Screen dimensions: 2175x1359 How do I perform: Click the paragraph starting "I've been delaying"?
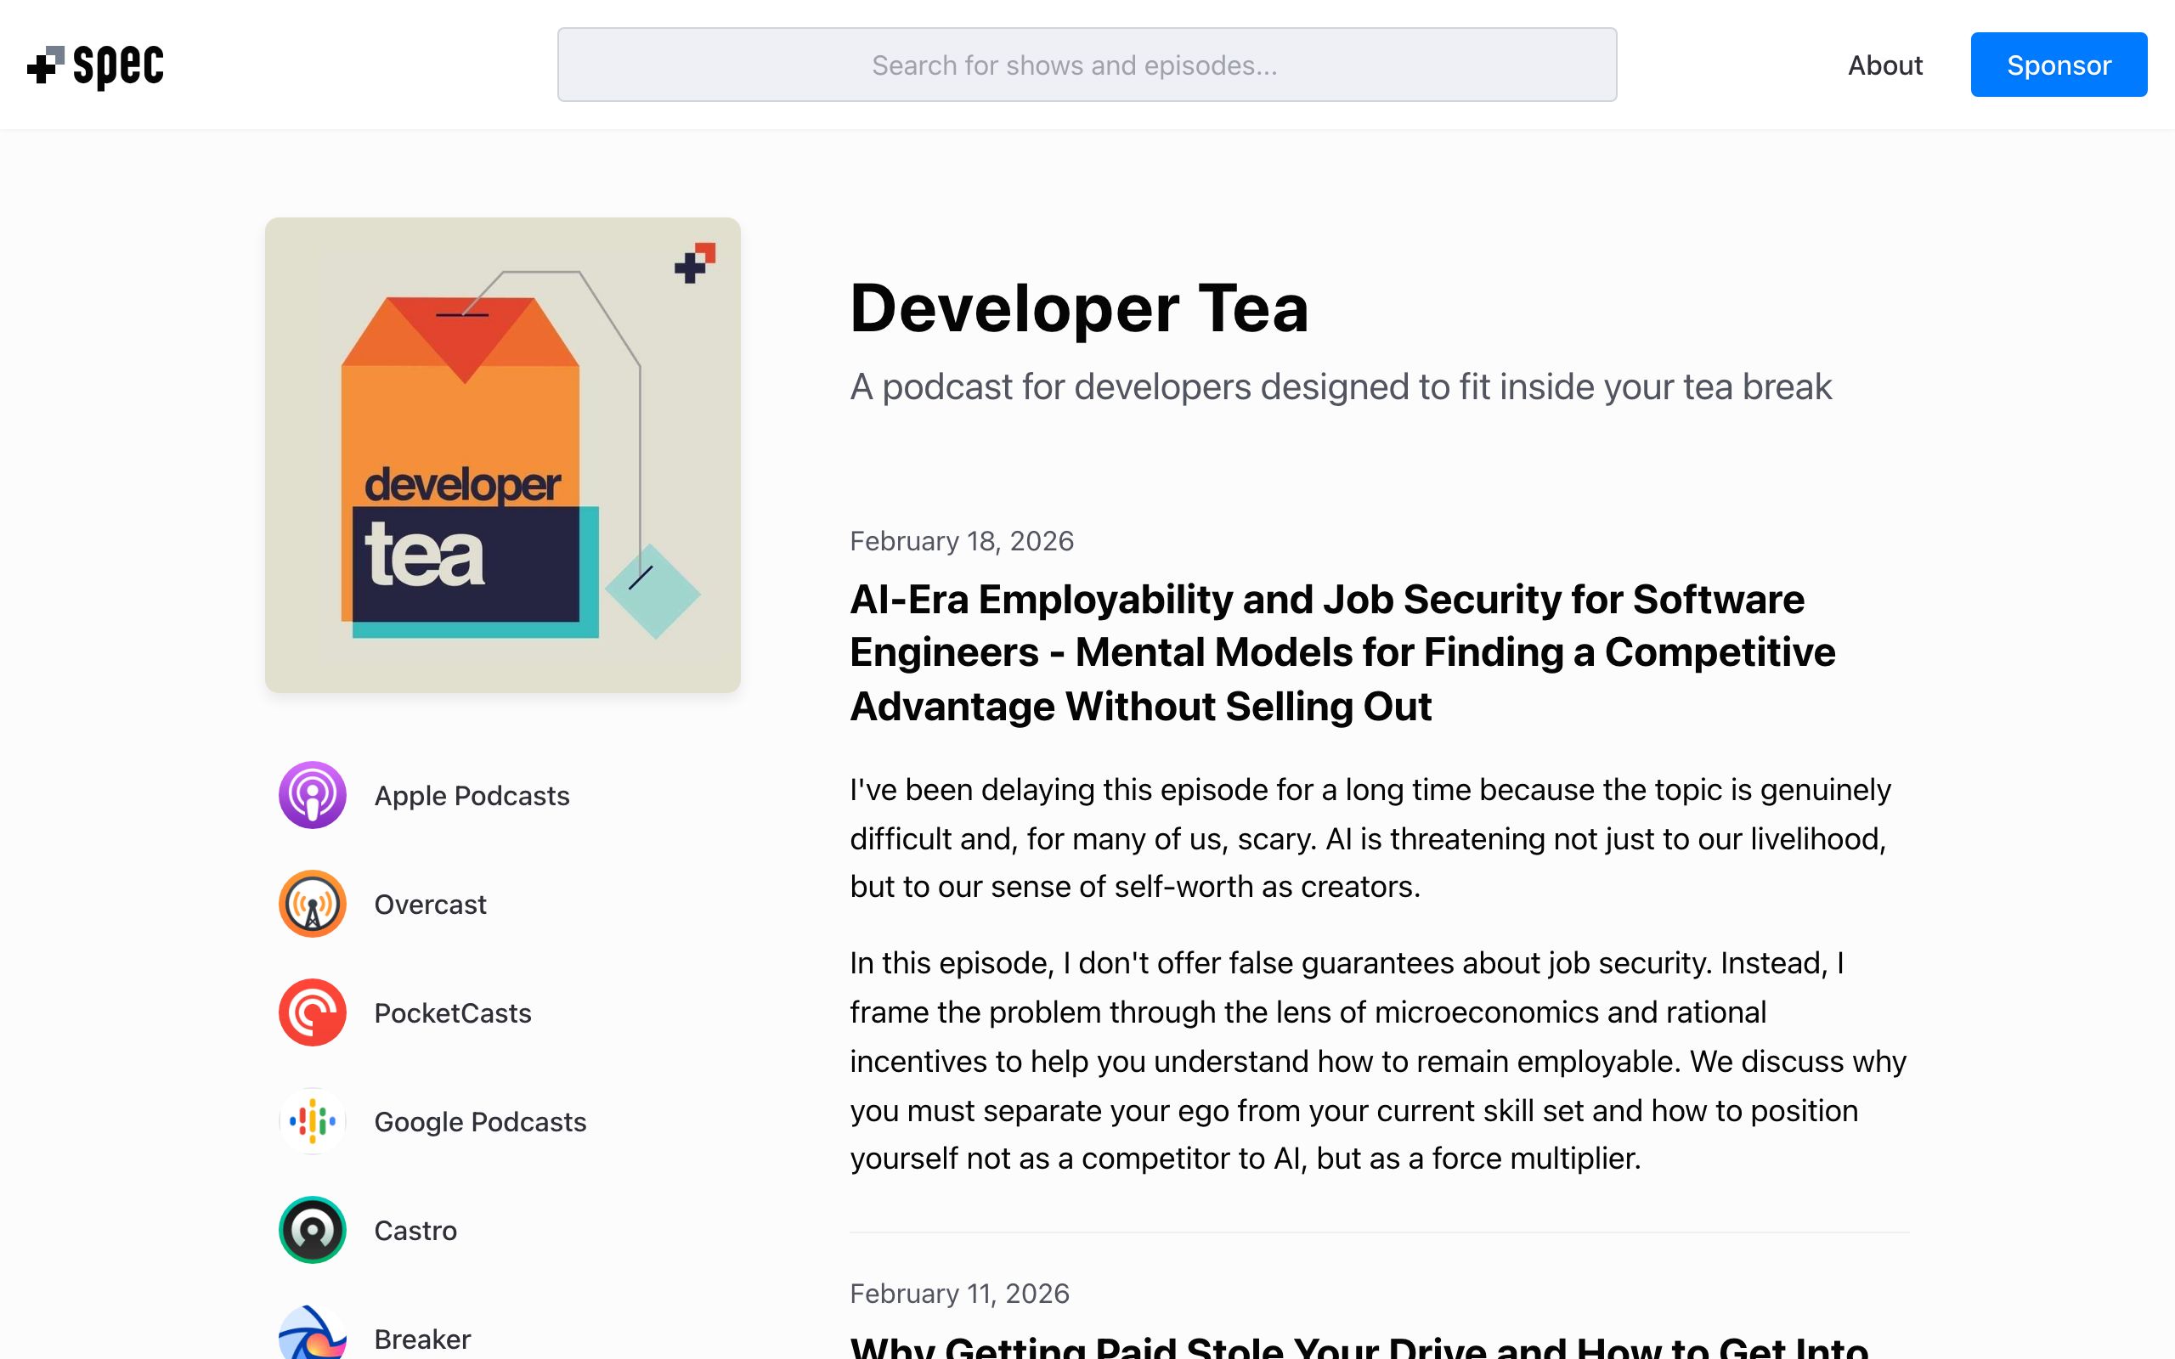coord(1370,837)
